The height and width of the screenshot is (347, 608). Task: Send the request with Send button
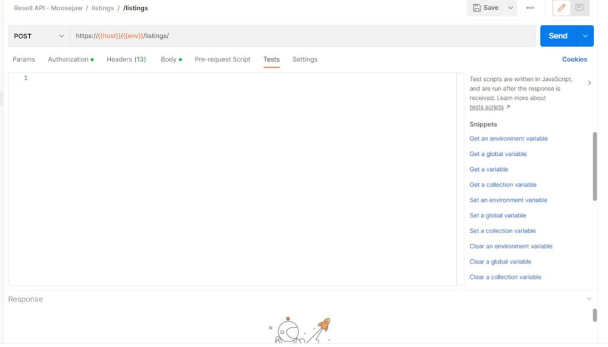coord(557,36)
